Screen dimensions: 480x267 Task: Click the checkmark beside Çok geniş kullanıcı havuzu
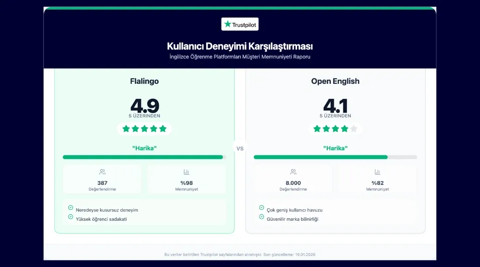[261, 208]
